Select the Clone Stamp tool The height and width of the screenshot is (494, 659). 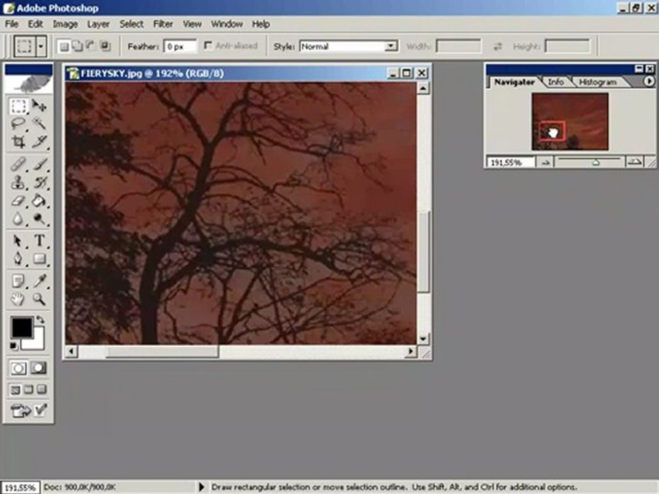[x=19, y=183]
